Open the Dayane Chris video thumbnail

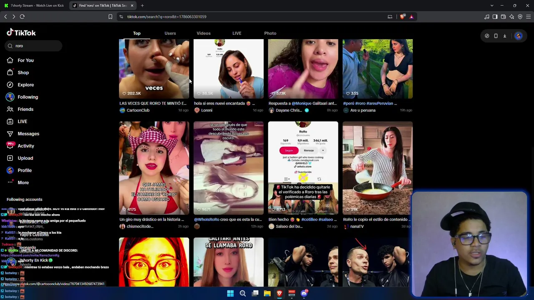(303, 69)
